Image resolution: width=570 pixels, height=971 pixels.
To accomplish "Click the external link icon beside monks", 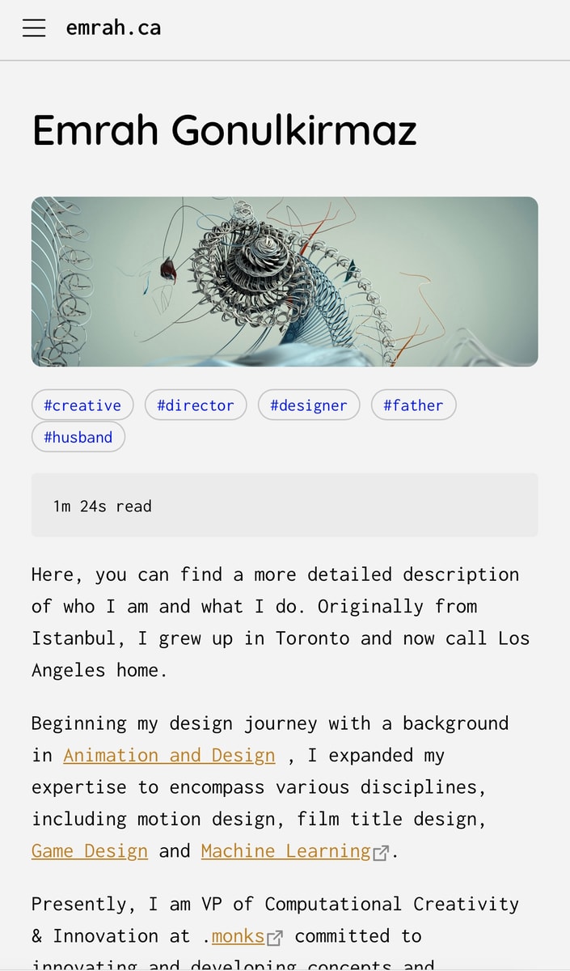I will [275, 938].
